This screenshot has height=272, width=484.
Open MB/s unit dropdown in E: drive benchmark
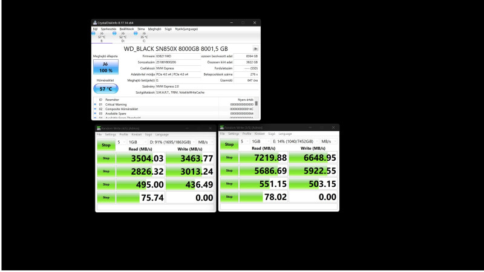(x=329, y=141)
